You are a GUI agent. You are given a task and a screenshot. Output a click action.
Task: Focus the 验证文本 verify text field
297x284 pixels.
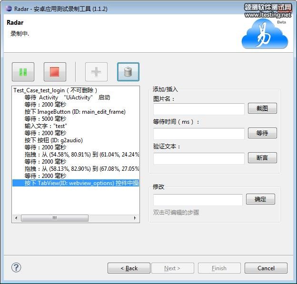[x=198, y=158]
